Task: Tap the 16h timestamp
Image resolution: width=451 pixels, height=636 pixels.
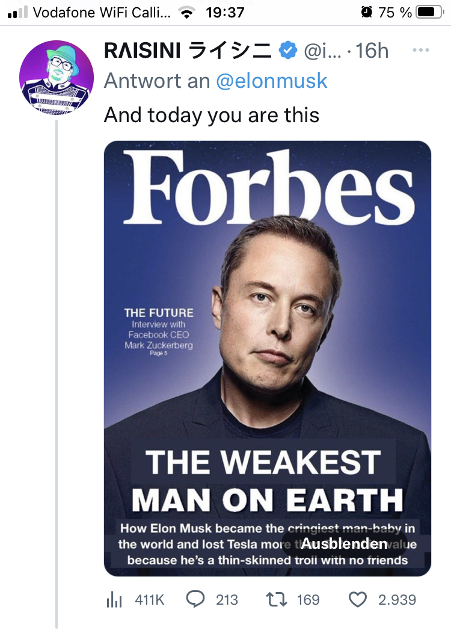Action: click(372, 51)
